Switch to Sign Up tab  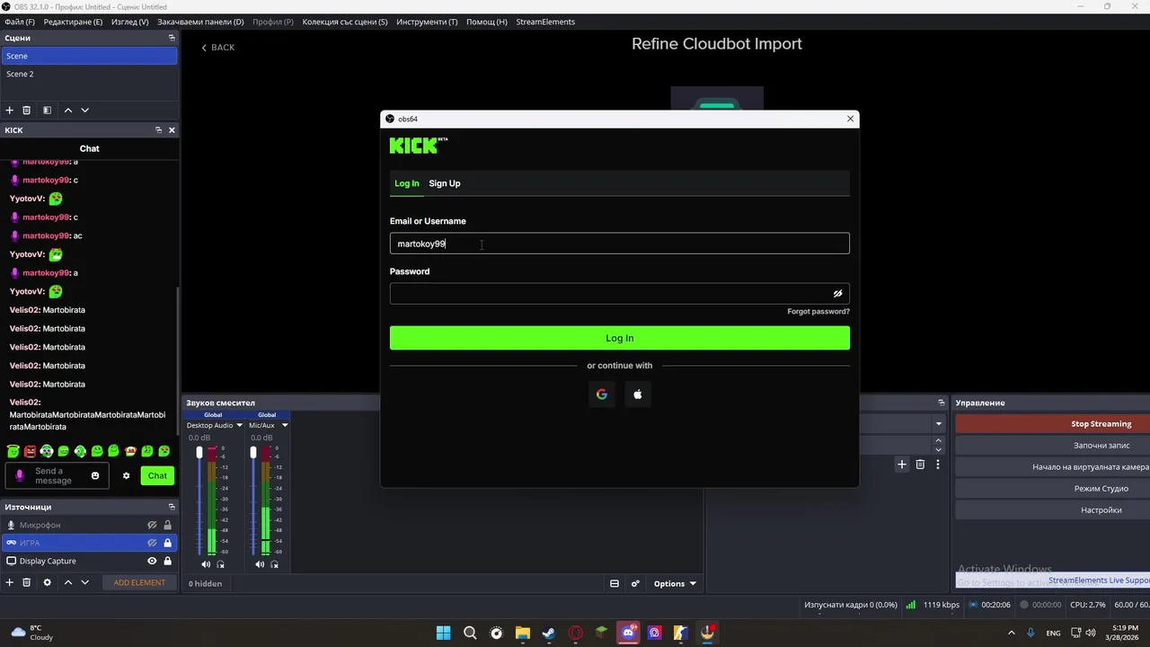[444, 183]
